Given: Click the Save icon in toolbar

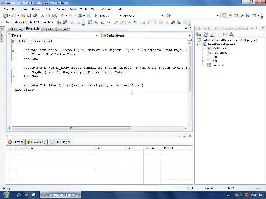Looking at the screenshot, I should tap(29, 16).
